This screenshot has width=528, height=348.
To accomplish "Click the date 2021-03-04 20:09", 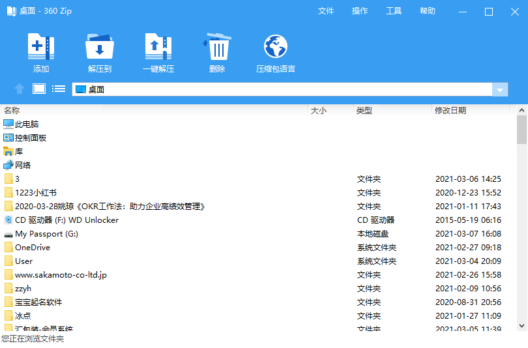I will [468, 261].
